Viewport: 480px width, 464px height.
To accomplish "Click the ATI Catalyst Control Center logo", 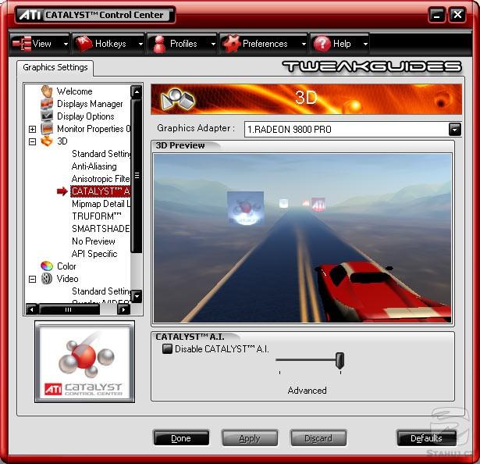I will click(84, 362).
